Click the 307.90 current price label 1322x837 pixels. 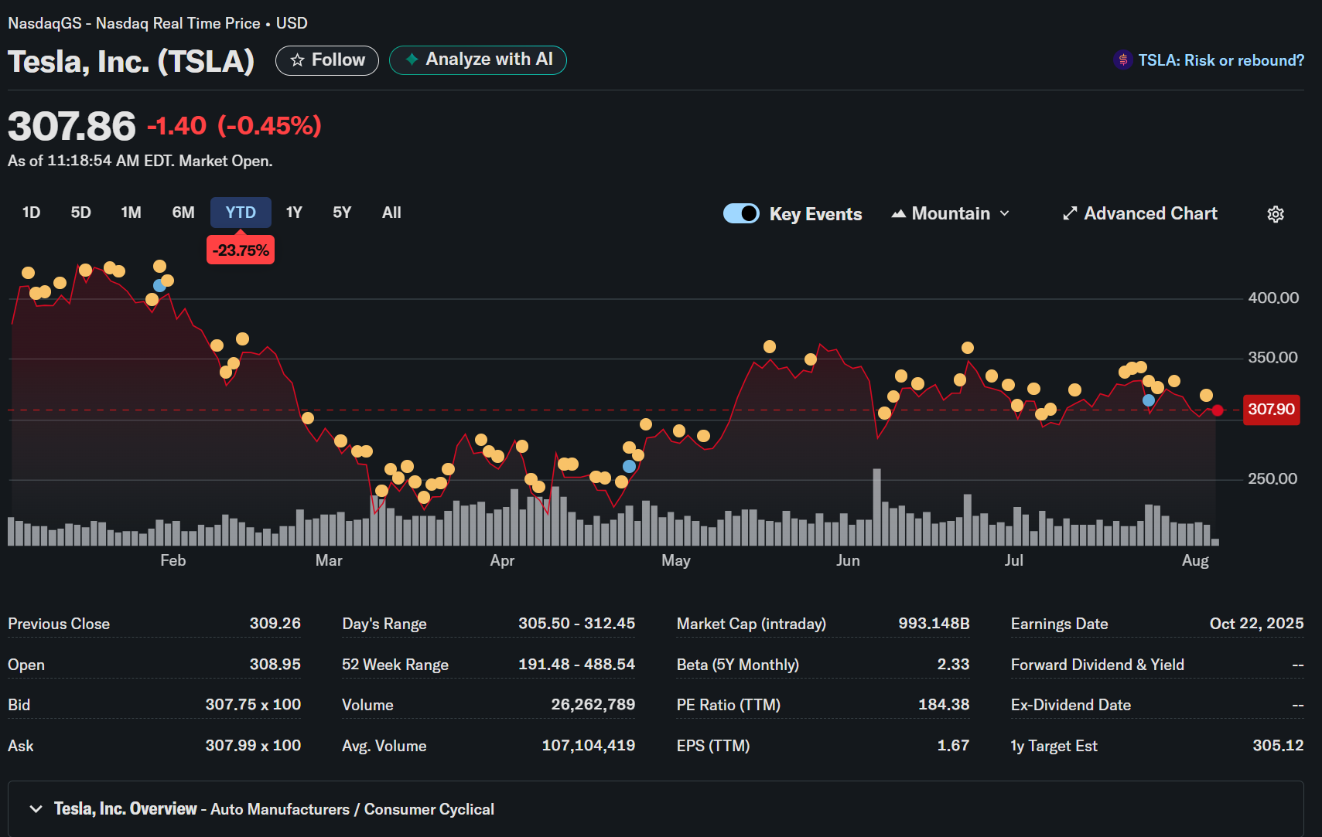pos(1271,409)
